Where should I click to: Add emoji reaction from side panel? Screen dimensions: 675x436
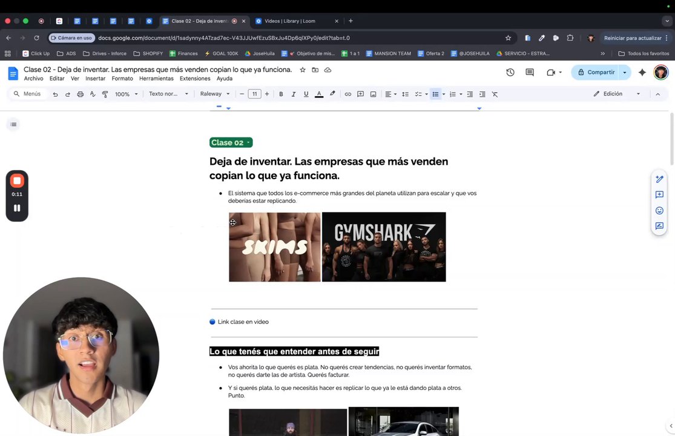point(659,211)
